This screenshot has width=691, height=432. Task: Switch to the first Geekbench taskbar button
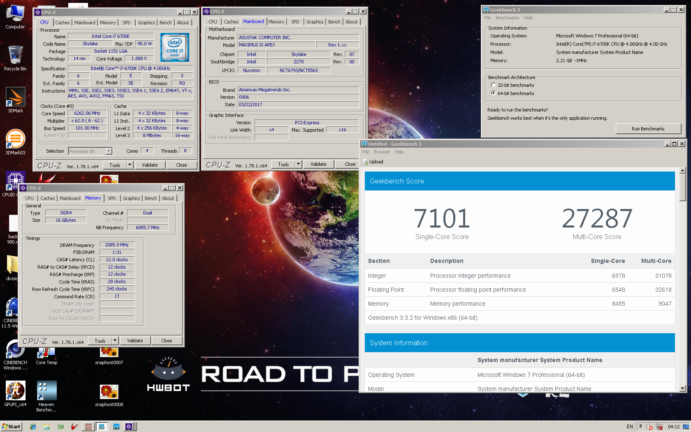pyautogui.click(x=102, y=427)
